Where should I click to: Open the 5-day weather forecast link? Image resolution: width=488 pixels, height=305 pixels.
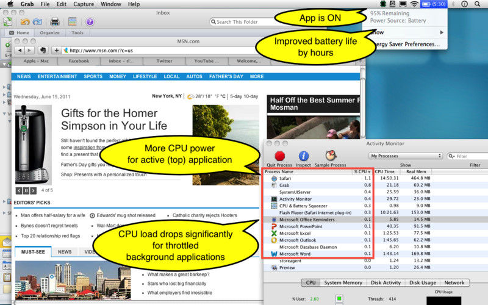[244, 96]
